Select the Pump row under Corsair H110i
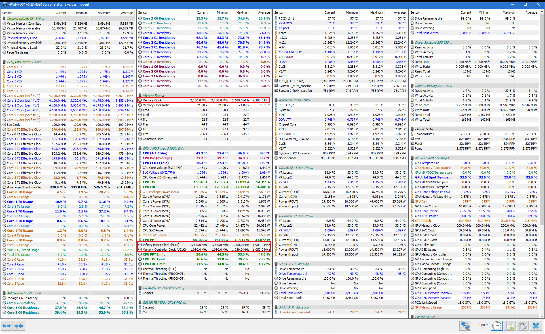Image resolution: width=545 pixels, height=334 pixels. point(474,148)
